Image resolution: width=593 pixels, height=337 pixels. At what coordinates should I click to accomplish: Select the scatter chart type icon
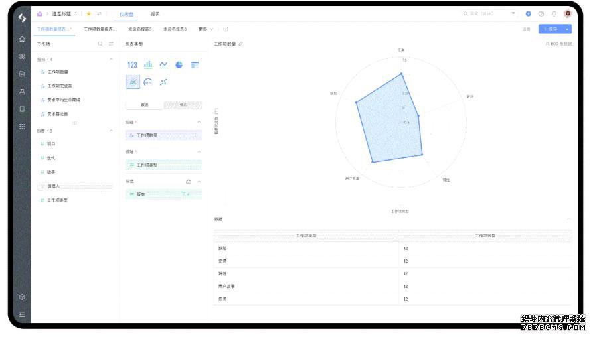point(163,82)
